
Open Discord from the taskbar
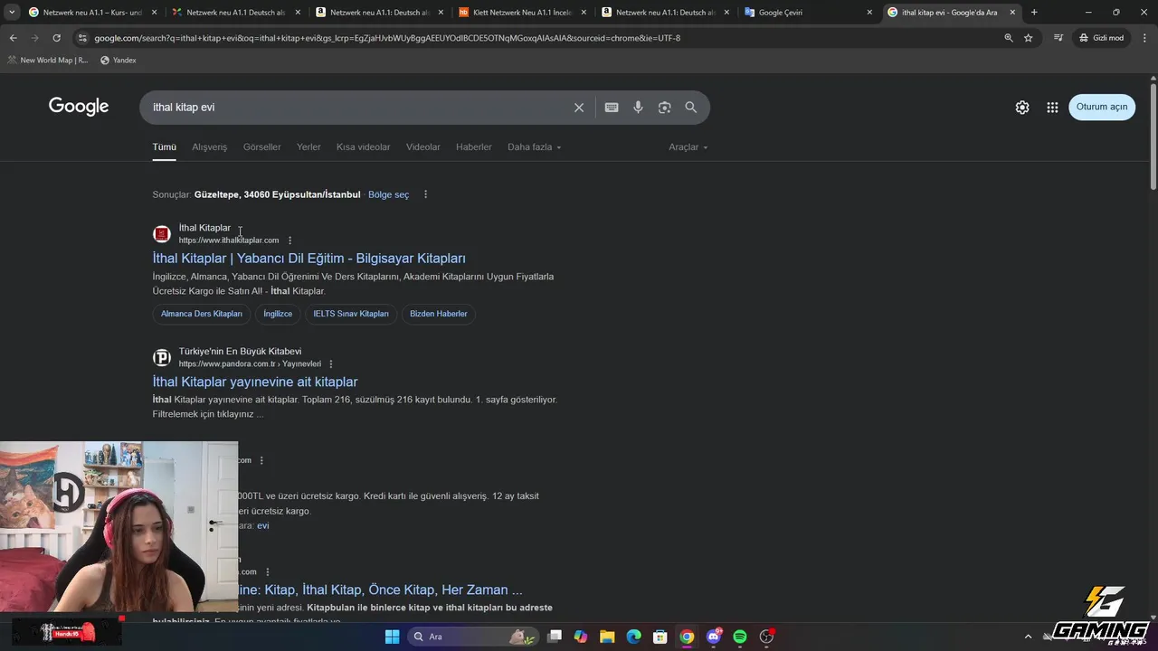coord(714,637)
